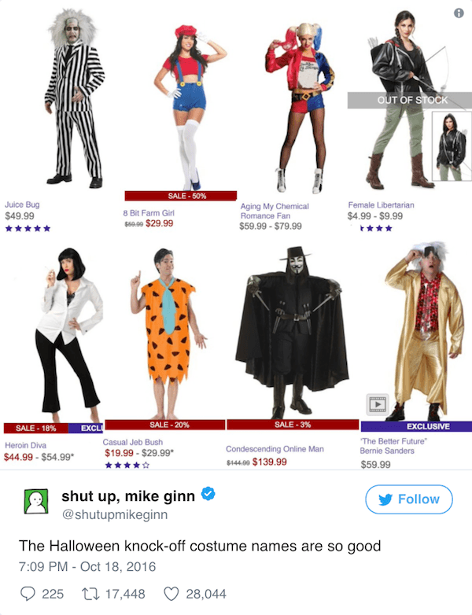This screenshot has height=615, width=472.
Task: Click the info icon at top right
Action: point(459,13)
